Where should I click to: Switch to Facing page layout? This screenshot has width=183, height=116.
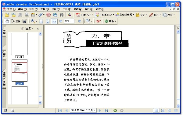[x=176, y=110]
